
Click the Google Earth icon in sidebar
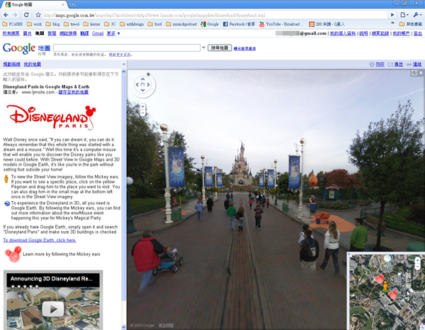pos(7,203)
